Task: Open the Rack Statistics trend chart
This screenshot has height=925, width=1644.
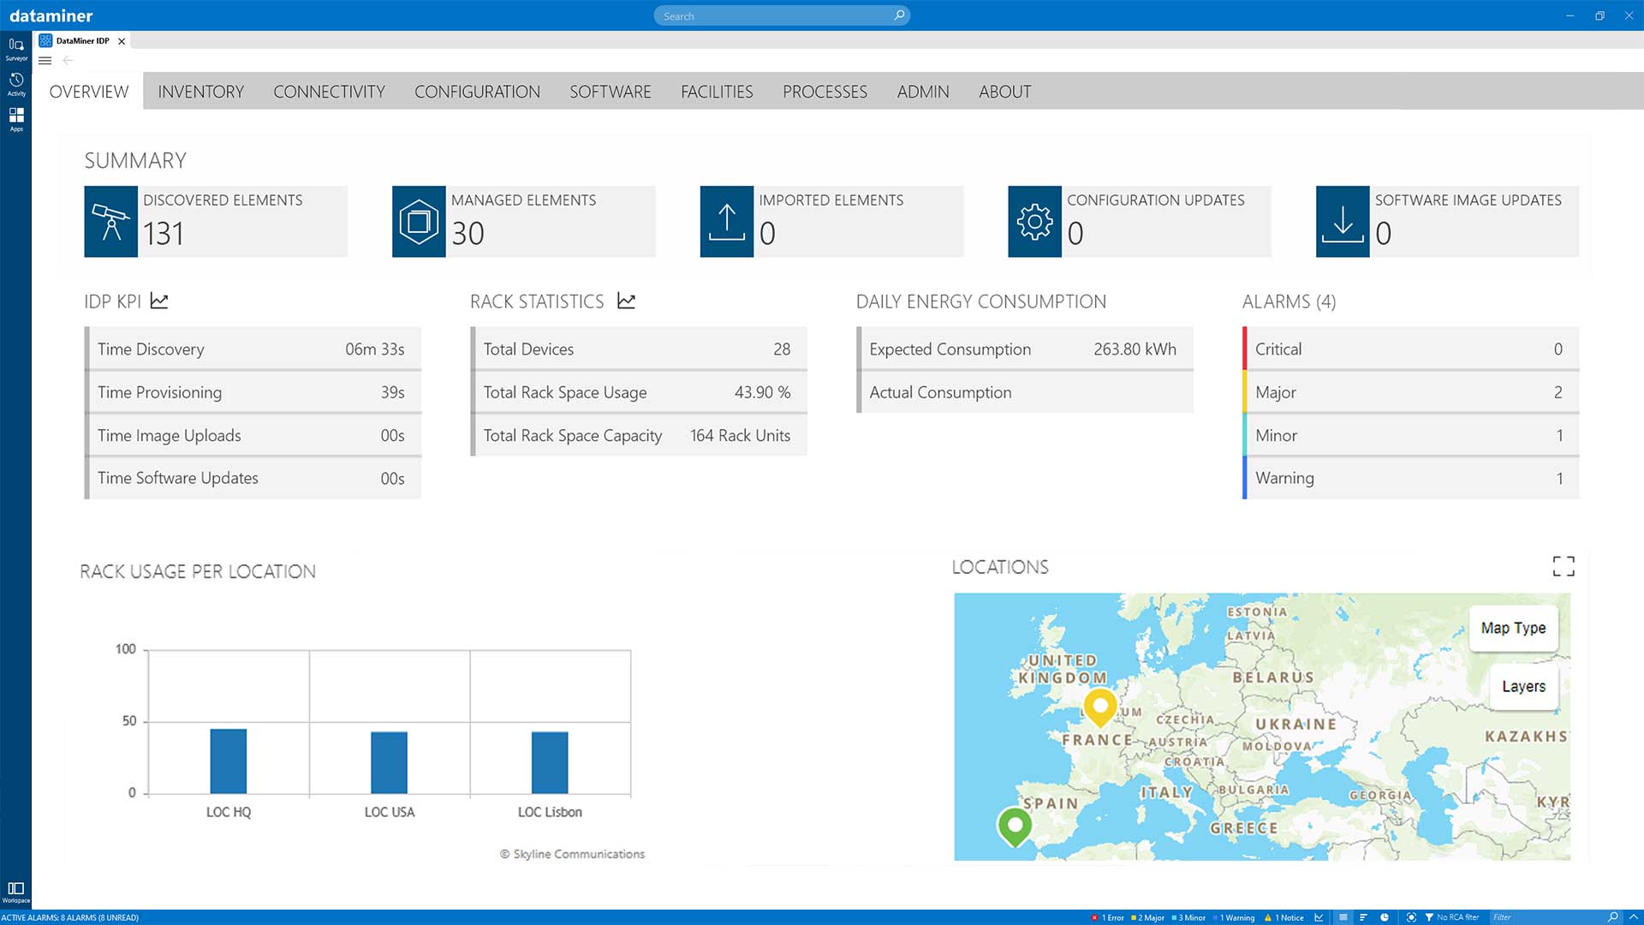Action: point(626,301)
